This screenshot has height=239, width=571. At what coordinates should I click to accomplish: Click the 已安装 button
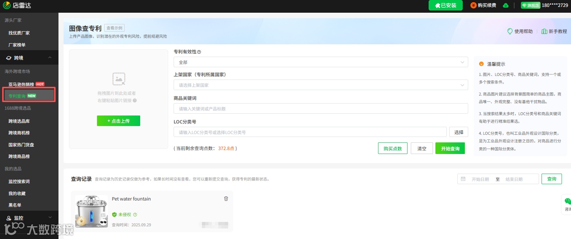click(446, 5)
